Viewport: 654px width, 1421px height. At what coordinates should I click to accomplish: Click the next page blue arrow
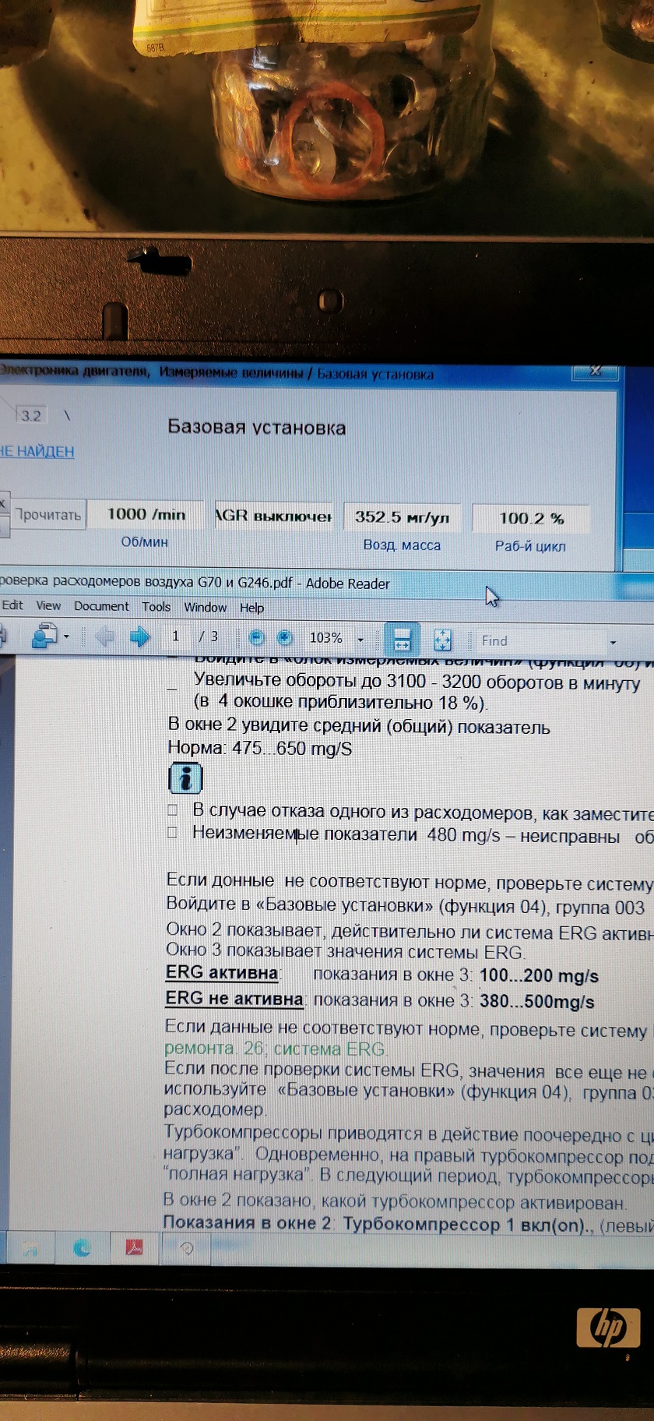140,637
